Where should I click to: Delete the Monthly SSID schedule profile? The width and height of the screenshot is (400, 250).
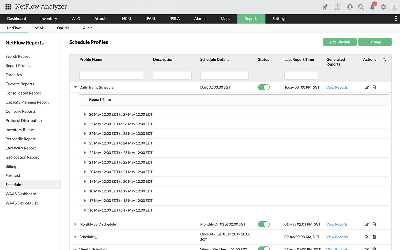click(x=374, y=224)
